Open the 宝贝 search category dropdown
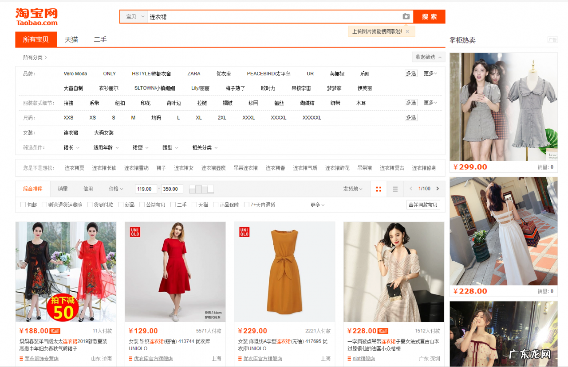 pos(134,16)
